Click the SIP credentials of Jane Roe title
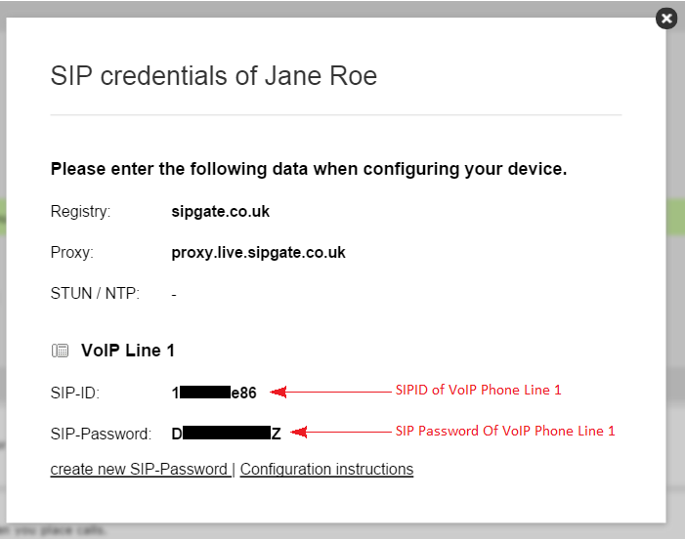The image size is (685, 539). (214, 76)
